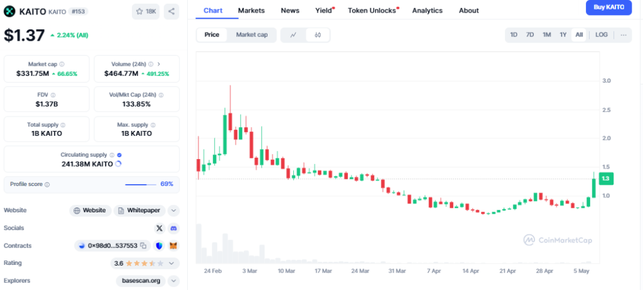Switch chart to candlestick view
643x290 pixels.
point(318,35)
